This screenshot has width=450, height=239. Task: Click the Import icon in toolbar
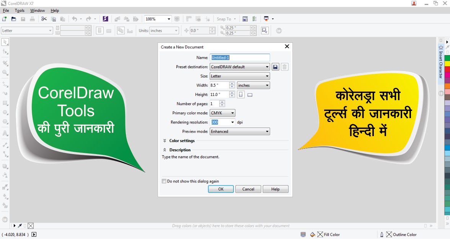tap(117, 19)
